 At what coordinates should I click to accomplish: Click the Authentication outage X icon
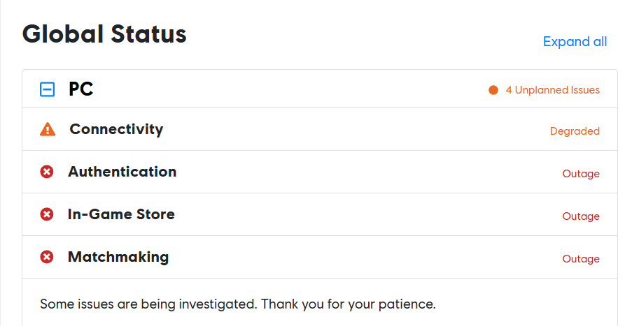[47, 172]
